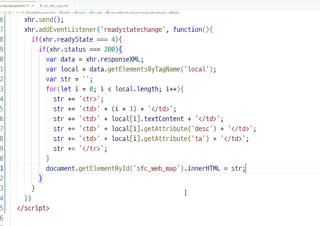Click the xhr.readyState === 4 condition

point(79,39)
